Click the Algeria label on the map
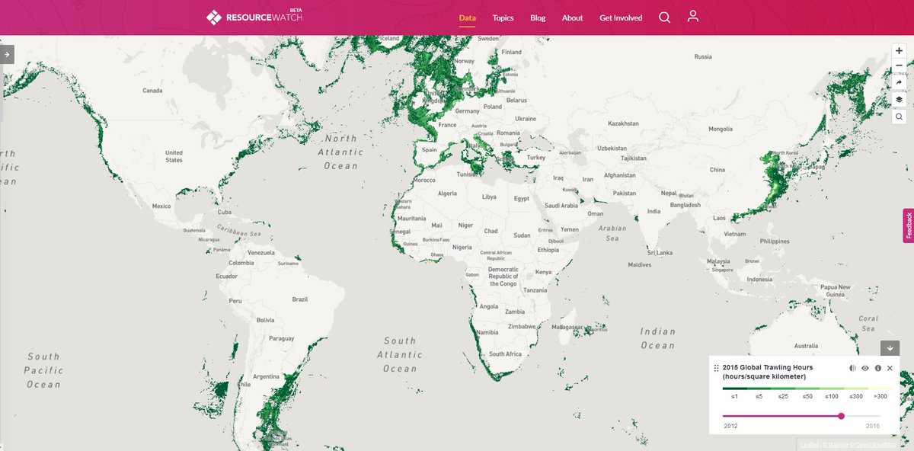The width and height of the screenshot is (914, 451). 448,194
